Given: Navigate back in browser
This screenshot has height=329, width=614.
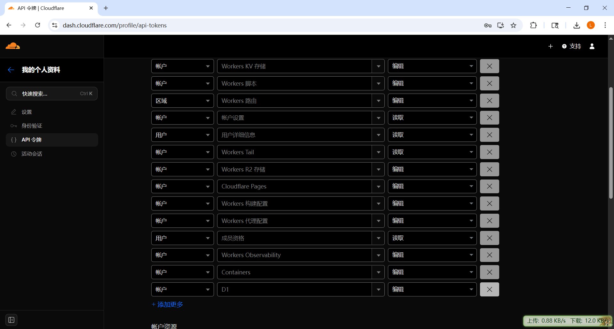Looking at the screenshot, I should (9, 25).
